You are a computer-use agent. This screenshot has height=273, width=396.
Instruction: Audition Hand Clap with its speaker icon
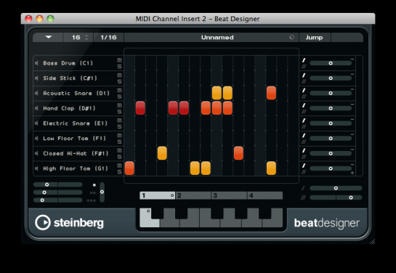36,108
